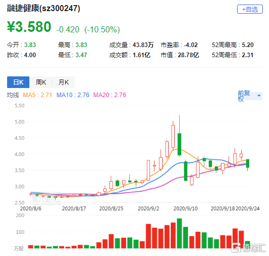Click the 52周最高 value 5.20
The width and height of the screenshot is (269, 256).
[x=248, y=45]
